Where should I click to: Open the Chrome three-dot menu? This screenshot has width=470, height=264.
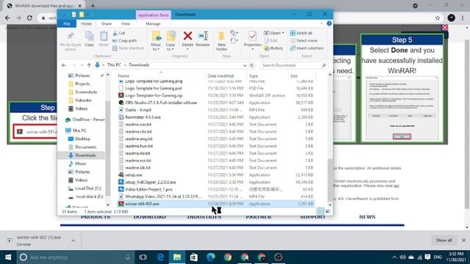463,18
